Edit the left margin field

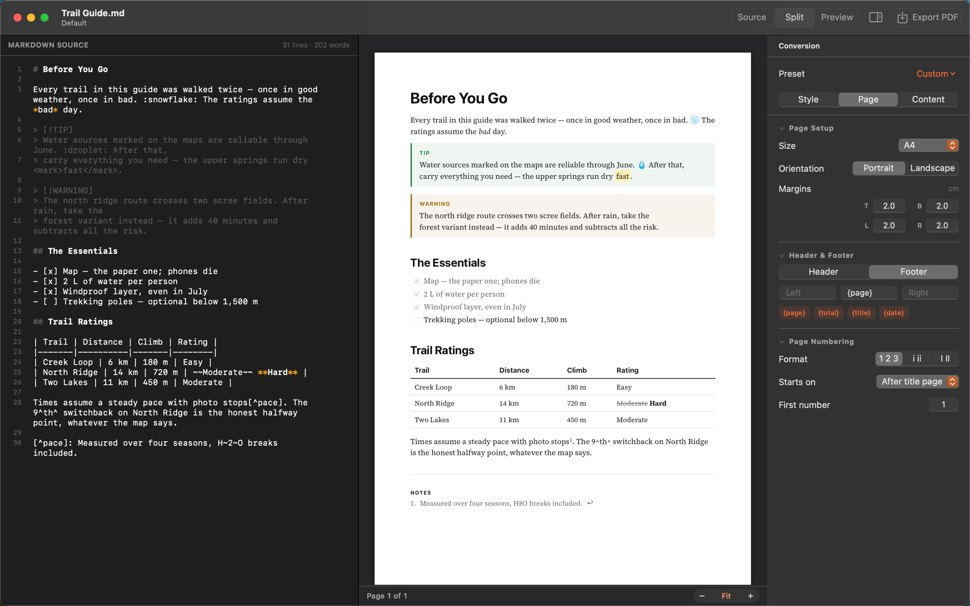point(888,225)
